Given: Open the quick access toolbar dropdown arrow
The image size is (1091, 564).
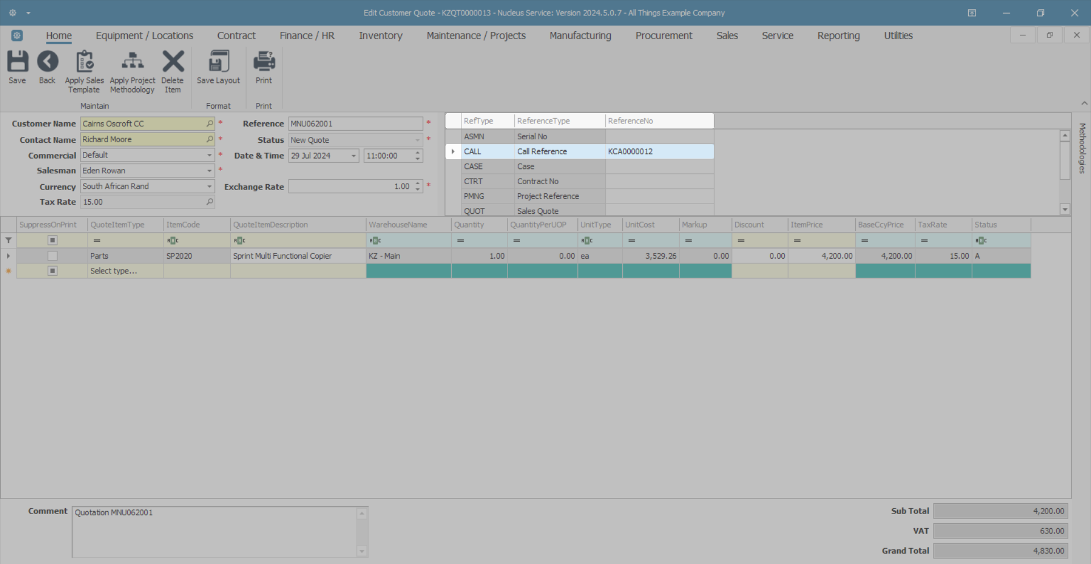Looking at the screenshot, I should click(x=28, y=13).
